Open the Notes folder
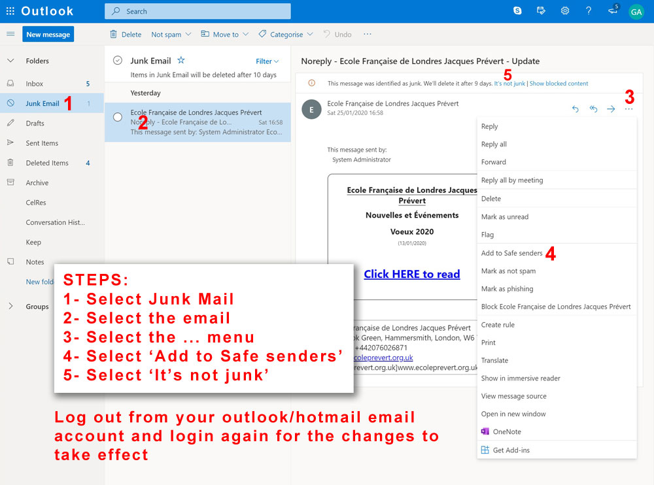 coord(52,262)
